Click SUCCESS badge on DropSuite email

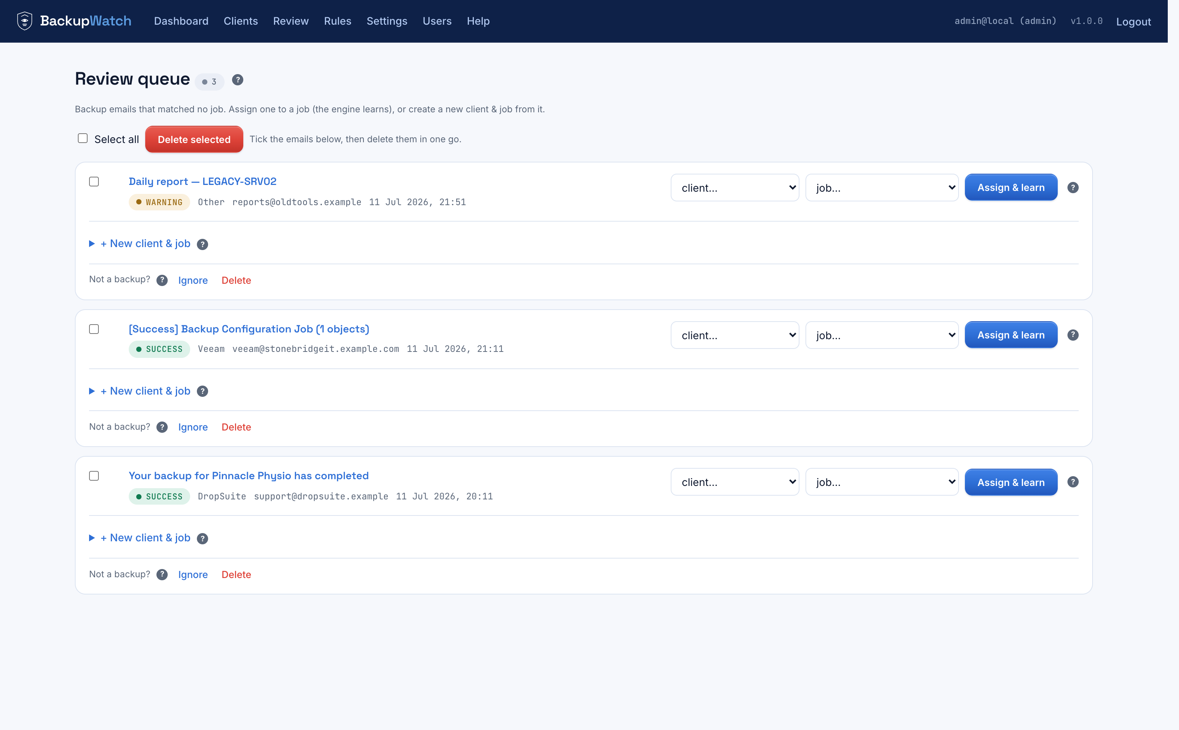[x=159, y=496]
